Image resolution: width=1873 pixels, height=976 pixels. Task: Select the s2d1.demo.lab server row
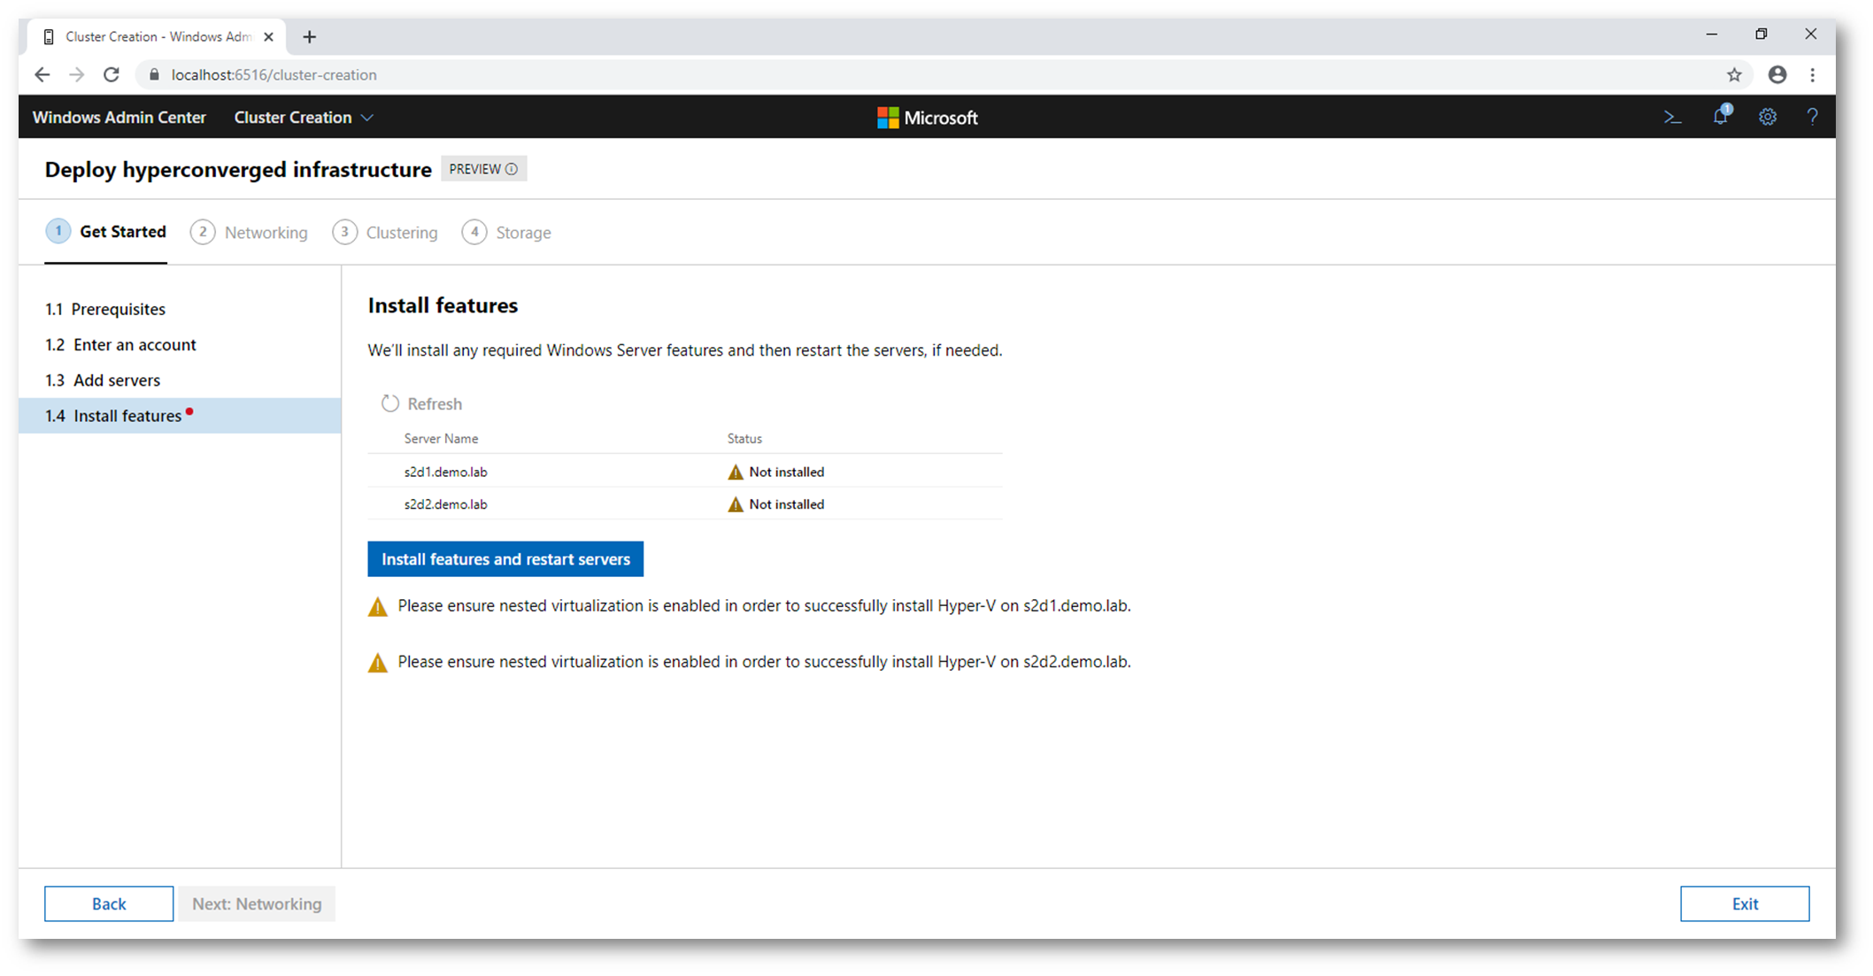685,472
